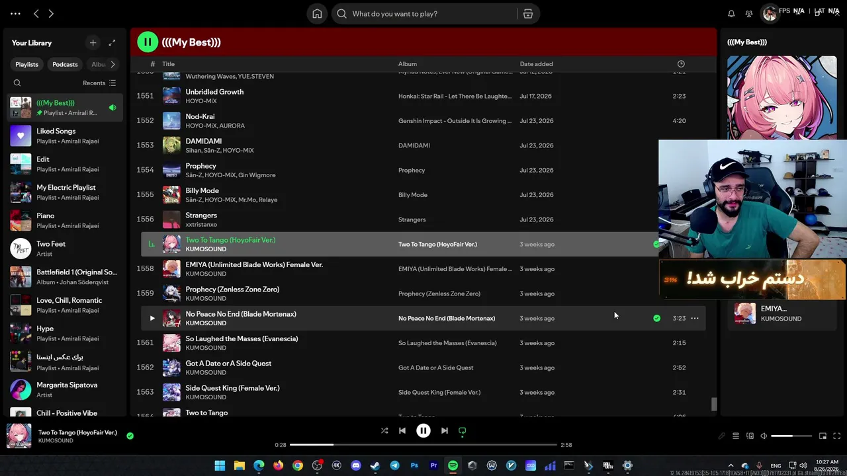The image size is (847, 476).
Task: Search within Your Library
Action: (17, 83)
